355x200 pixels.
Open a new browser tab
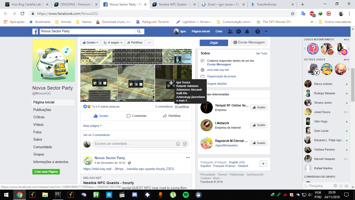point(303,4)
